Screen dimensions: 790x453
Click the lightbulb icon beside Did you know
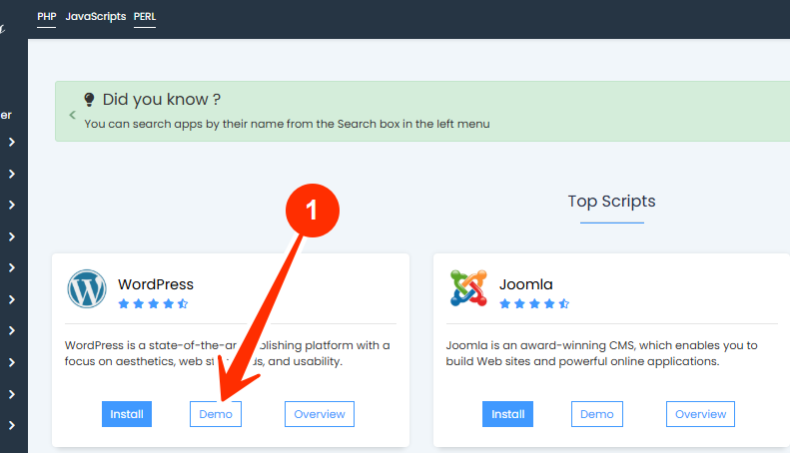90,100
